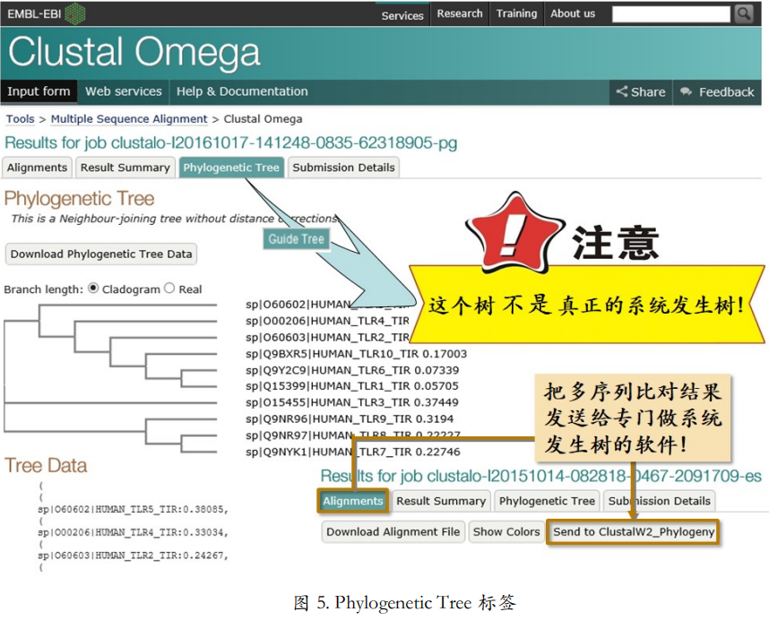Click tree data line HUMAN_TLR5_TIR:0.38085

click(133, 509)
